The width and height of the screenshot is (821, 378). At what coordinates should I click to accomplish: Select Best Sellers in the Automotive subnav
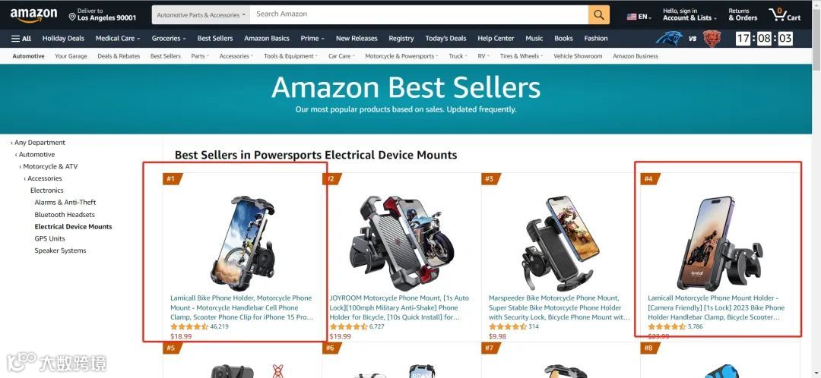(166, 56)
